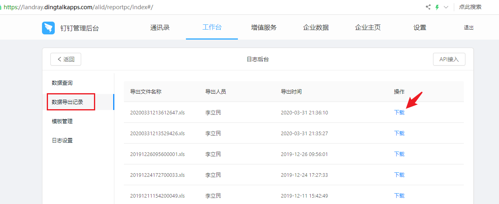
Task: Click the 操作 column header
Action: click(399, 92)
